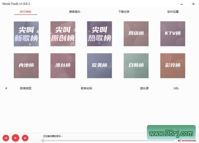Select the 彩铃榜 chart tile
This screenshot has height=143, width=199.
(173, 66)
